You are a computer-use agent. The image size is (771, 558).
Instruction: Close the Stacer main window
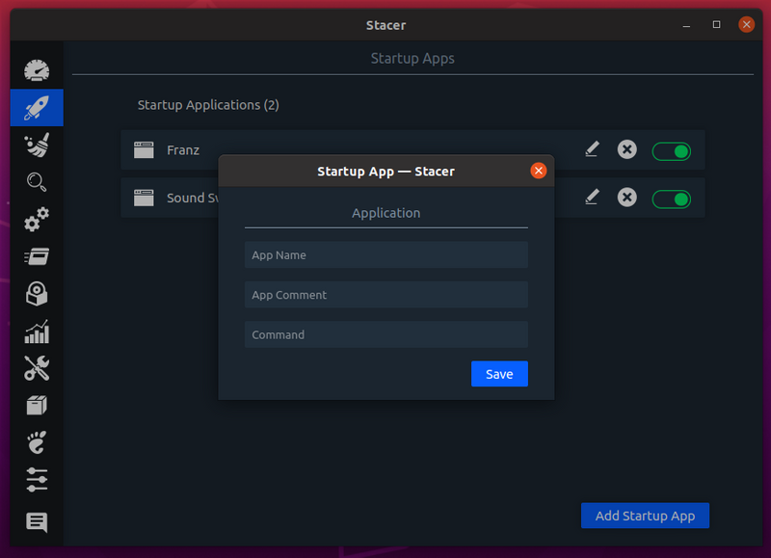tap(746, 24)
